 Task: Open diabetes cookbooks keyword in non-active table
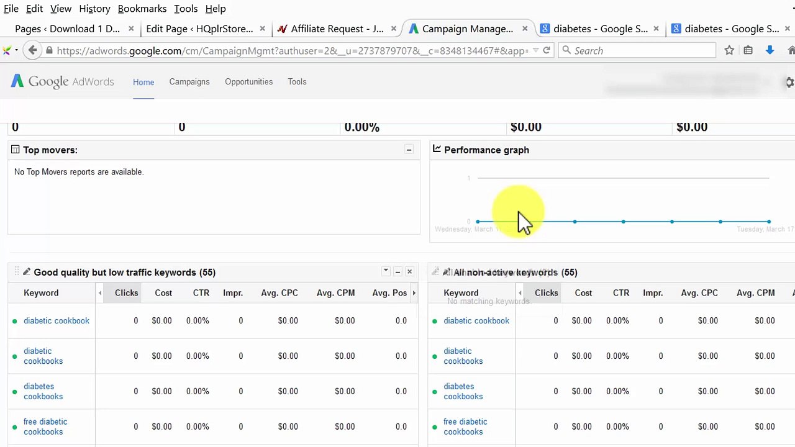[463, 391]
